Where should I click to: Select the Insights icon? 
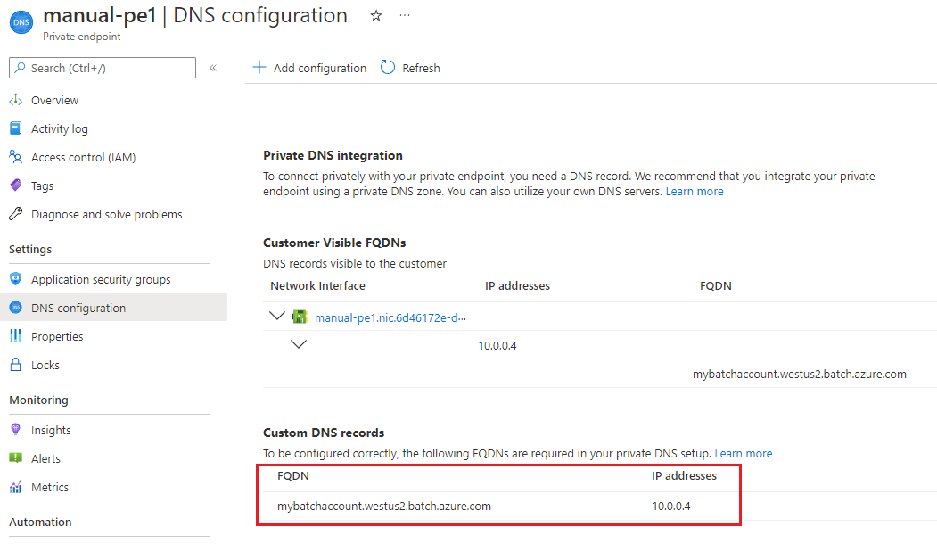(15, 430)
